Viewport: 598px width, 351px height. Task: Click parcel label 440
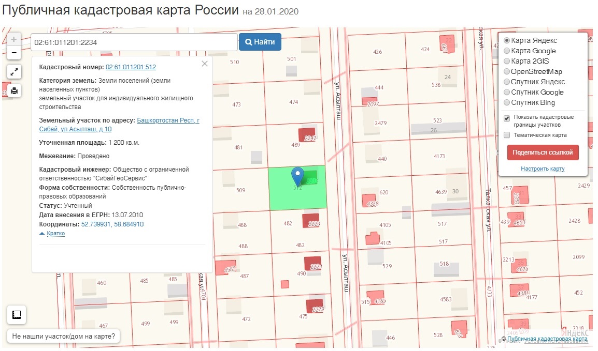[382, 159]
